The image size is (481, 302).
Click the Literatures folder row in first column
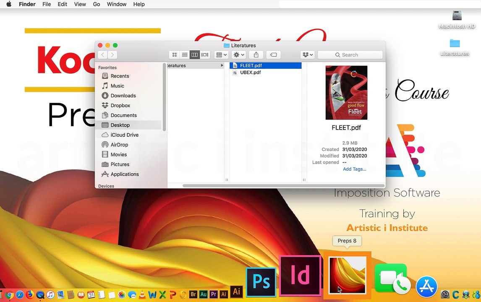click(x=196, y=65)
